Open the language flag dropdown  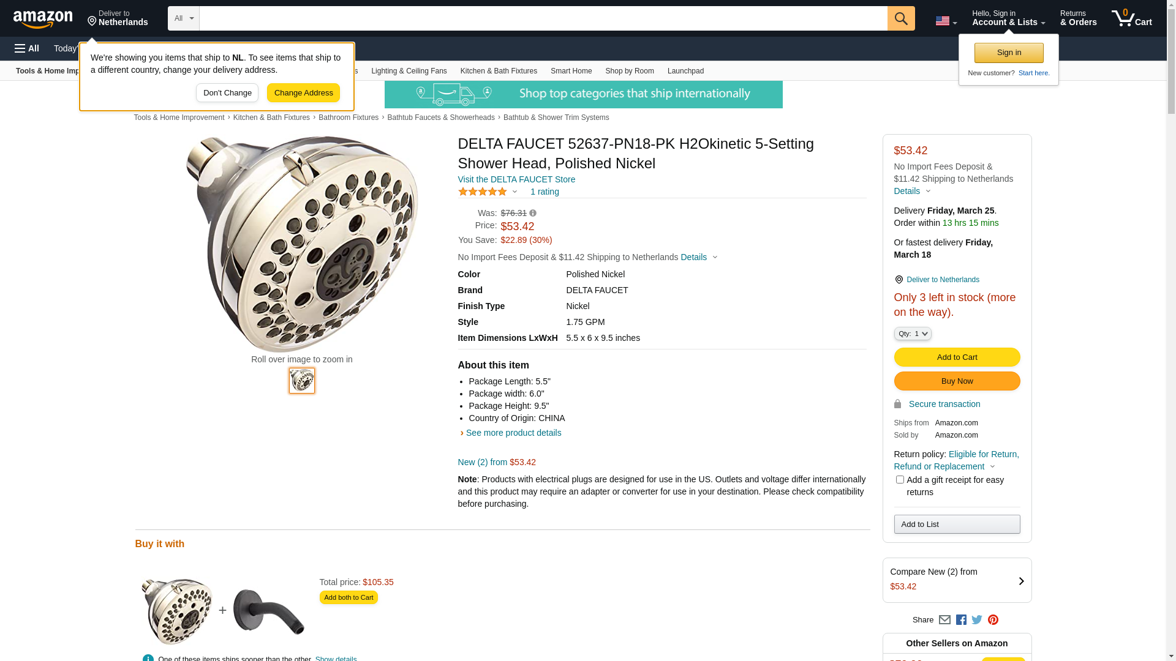946,21
